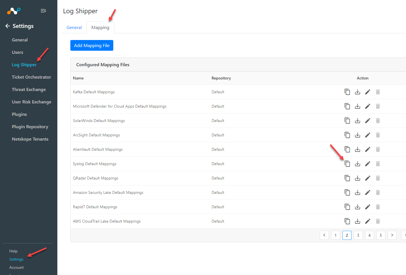This screenshot has width=406, height=275.
Task: Click the Syslog Default Mappings name
Action: (95, 164)
